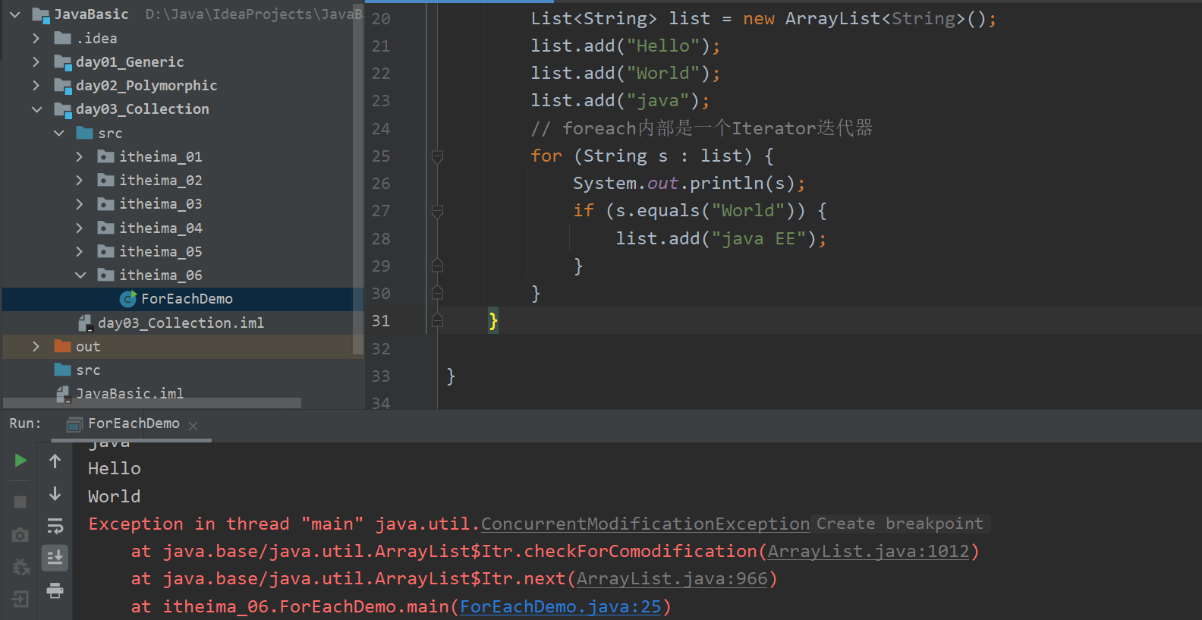Close the ForEachDemo run tab

coord(193,426)
